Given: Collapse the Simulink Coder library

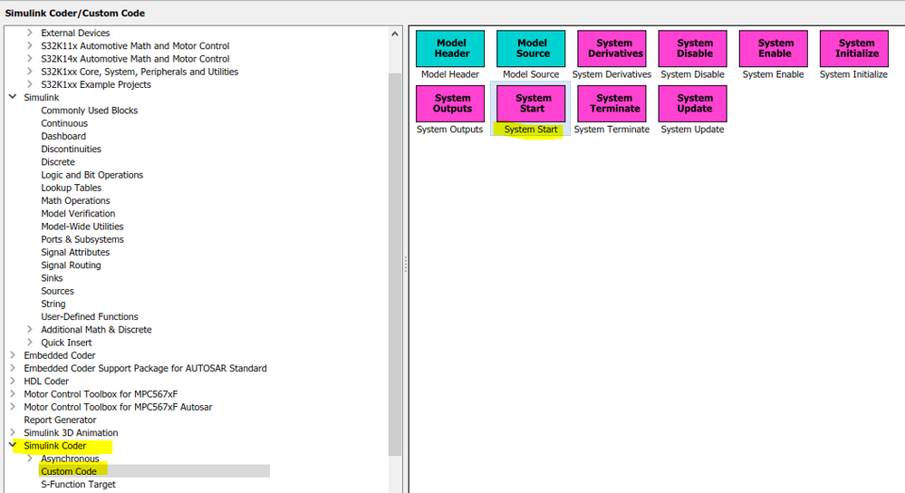Looking at the screenshot, I should (13, 445).
